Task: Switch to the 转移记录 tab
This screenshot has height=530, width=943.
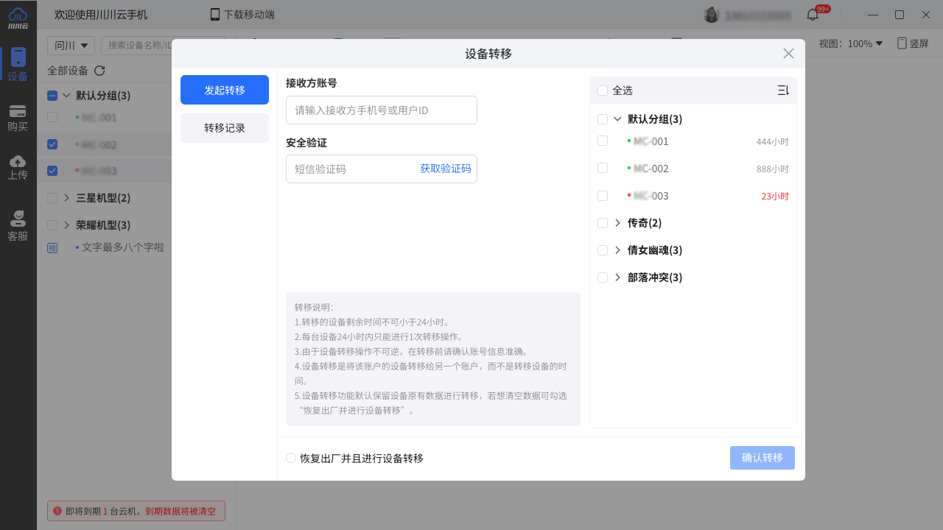Action: (225, 128)
